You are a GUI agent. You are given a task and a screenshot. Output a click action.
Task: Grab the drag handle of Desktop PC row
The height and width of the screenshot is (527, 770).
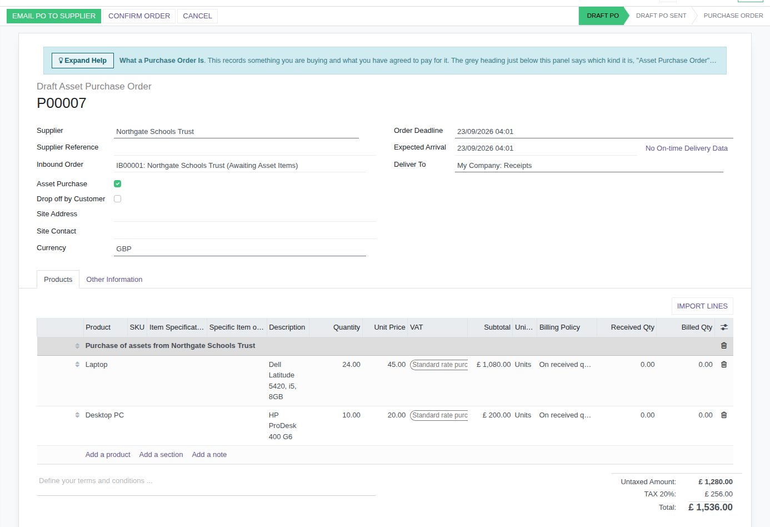[x=77, y=415]
